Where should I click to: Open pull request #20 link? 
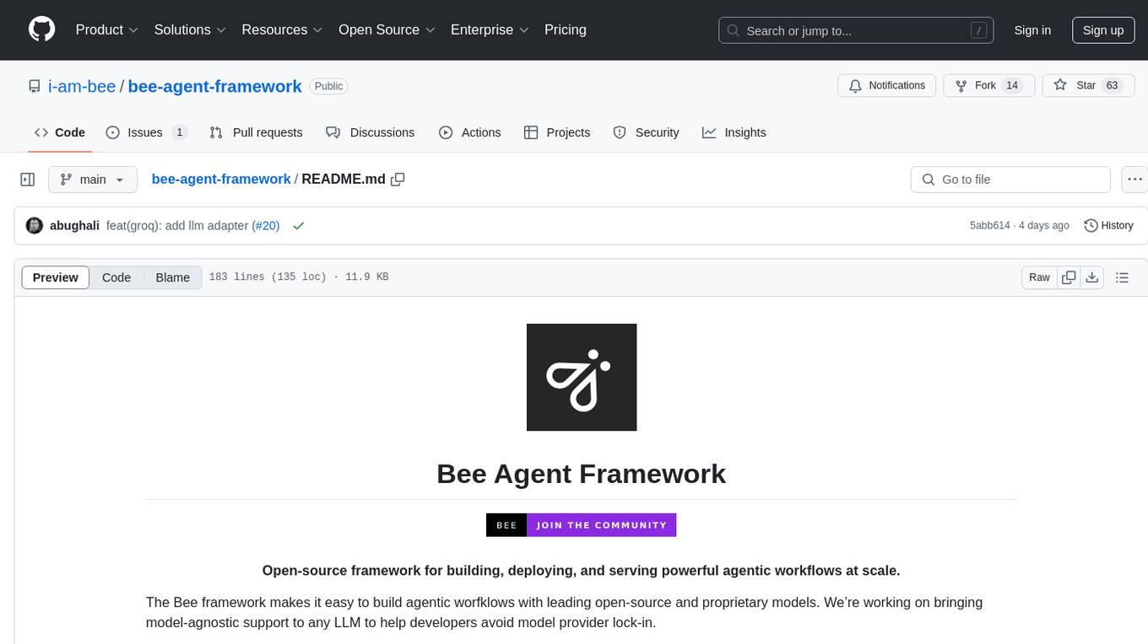[x=266, y=225]
